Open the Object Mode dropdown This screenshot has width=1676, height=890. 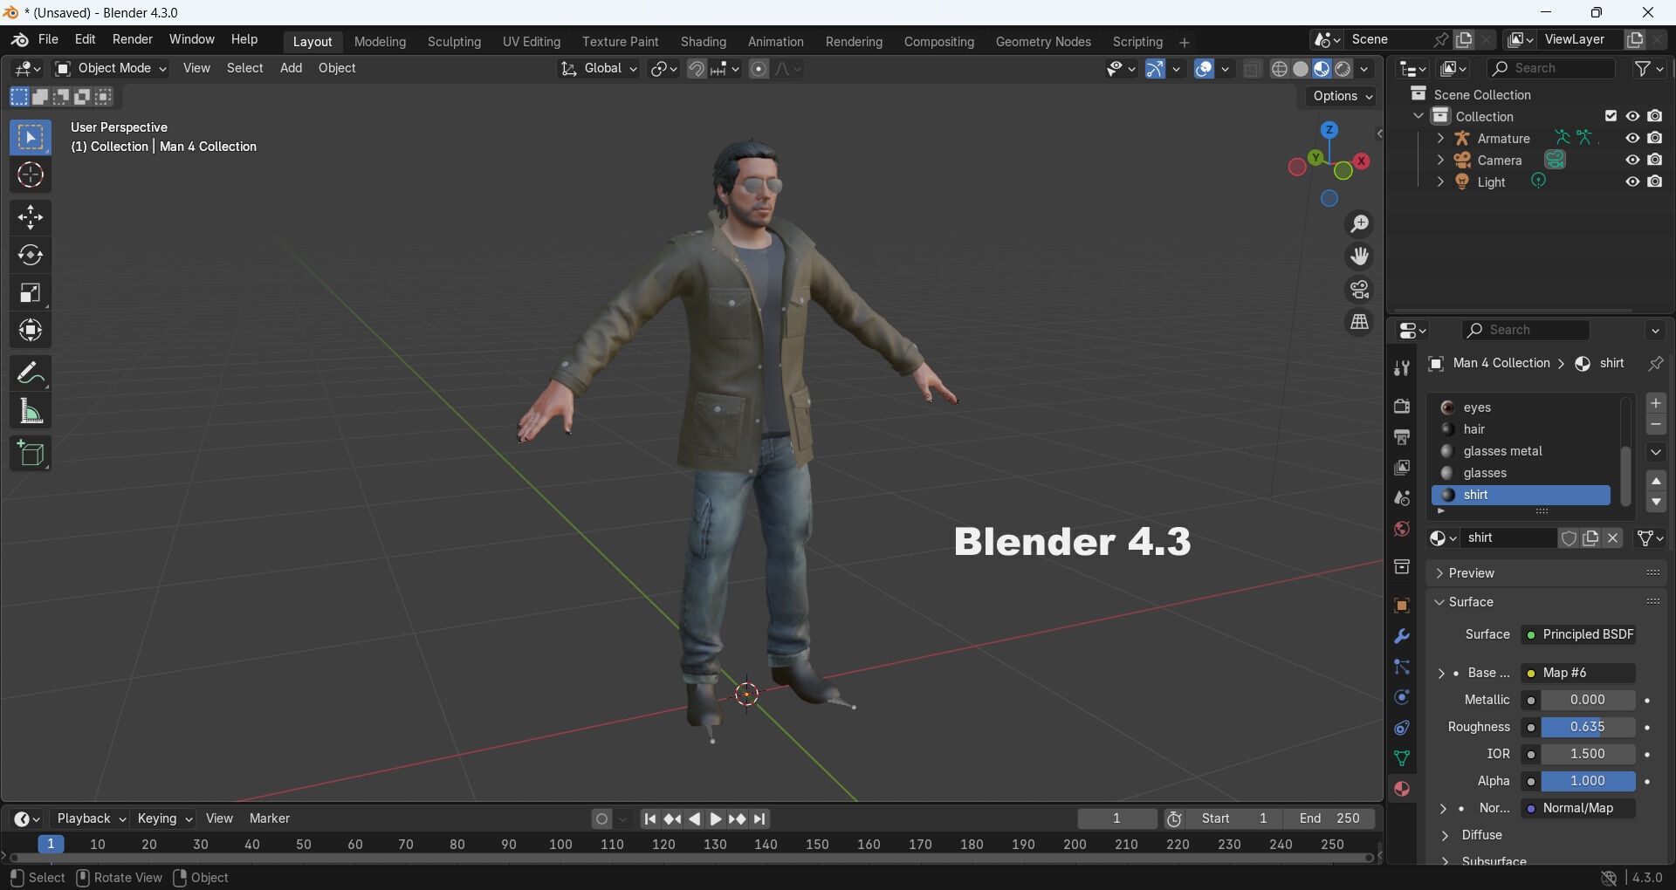pos(111,69)
